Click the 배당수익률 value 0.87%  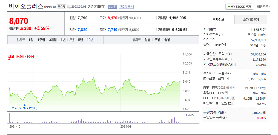point(261,104)
